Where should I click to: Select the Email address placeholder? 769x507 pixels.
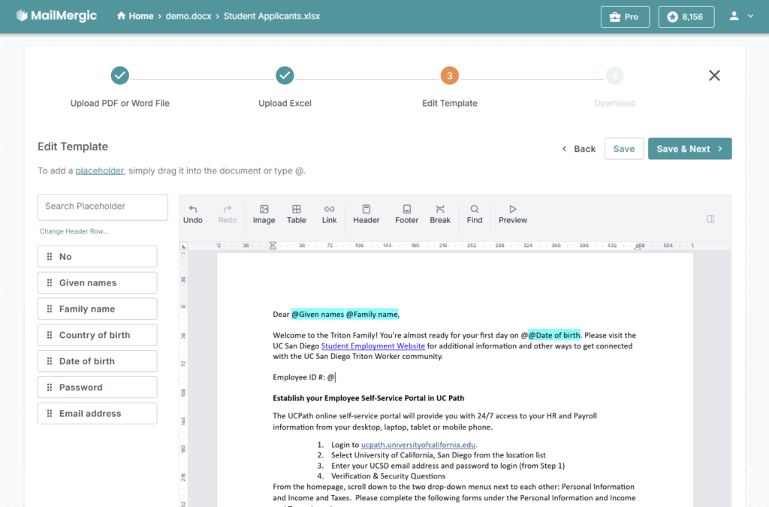[98, 413]
